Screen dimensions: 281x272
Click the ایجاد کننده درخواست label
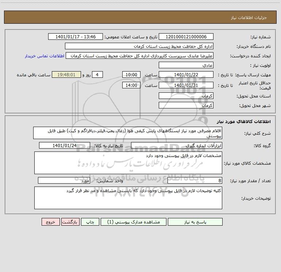tap(250, 56)
